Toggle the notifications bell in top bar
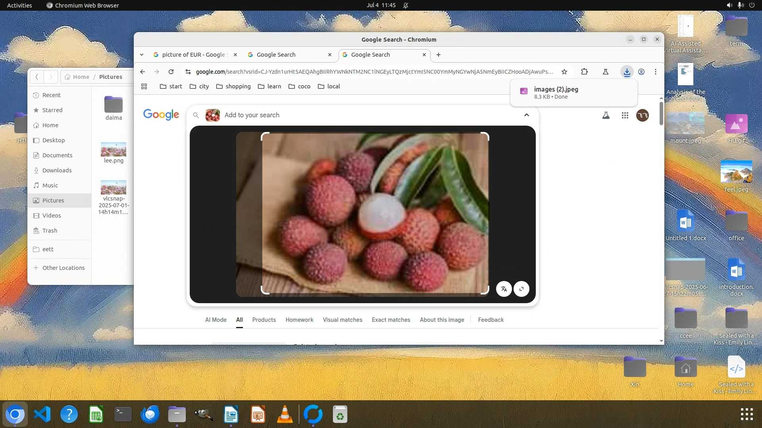Image resolution: width=762 pixels, height=428 pixels. tap(406, 5)
